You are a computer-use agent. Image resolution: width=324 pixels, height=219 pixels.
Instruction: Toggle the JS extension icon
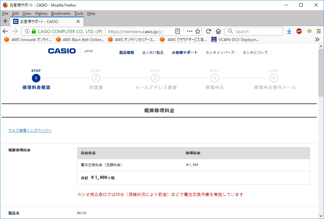click(309, 32)
